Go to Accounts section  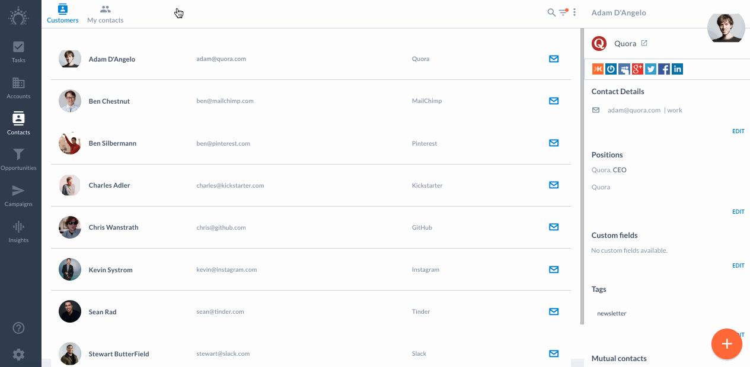(18, 88)
